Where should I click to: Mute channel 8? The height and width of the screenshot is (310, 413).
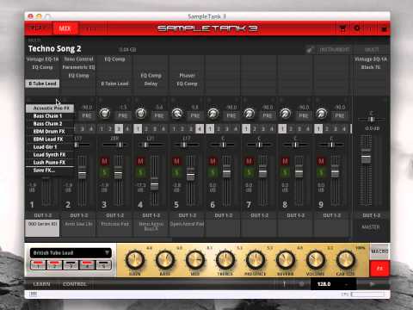(x=285, y=161)
